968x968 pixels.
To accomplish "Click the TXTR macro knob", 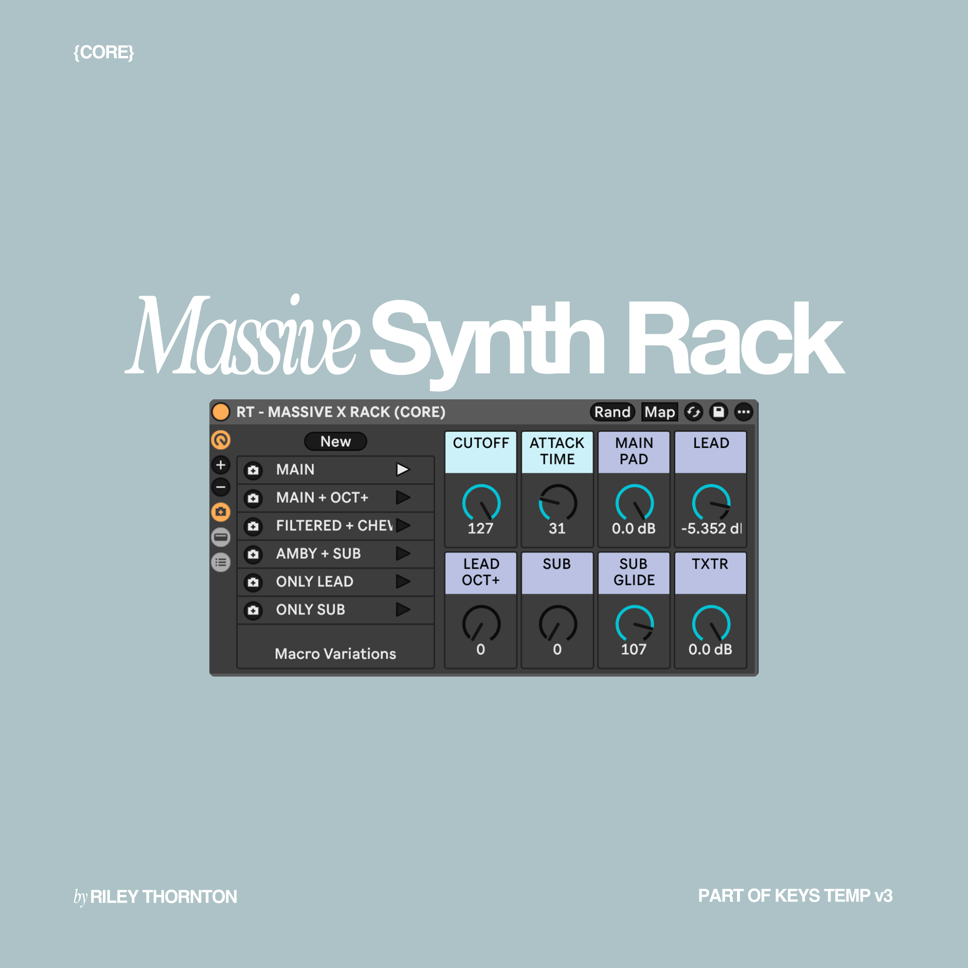I will click(x=711, y=624).
